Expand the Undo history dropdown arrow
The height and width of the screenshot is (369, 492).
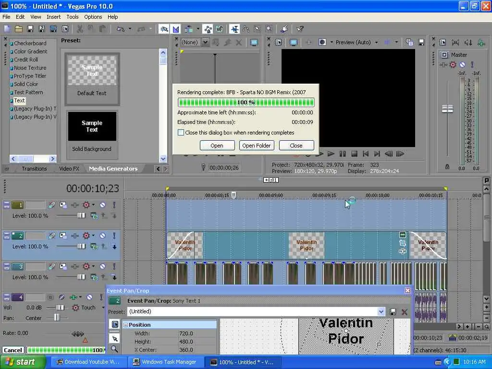pos(130,29)
